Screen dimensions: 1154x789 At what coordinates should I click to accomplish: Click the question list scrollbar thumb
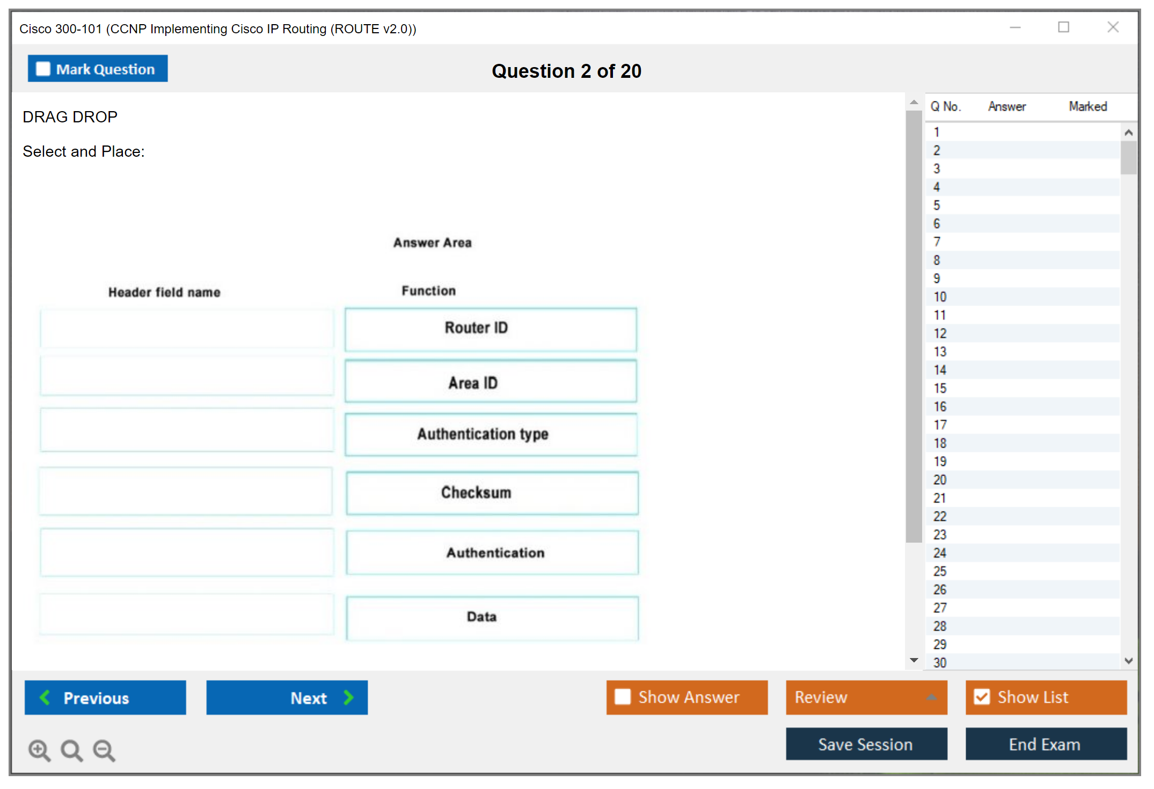pos(1128,158)
